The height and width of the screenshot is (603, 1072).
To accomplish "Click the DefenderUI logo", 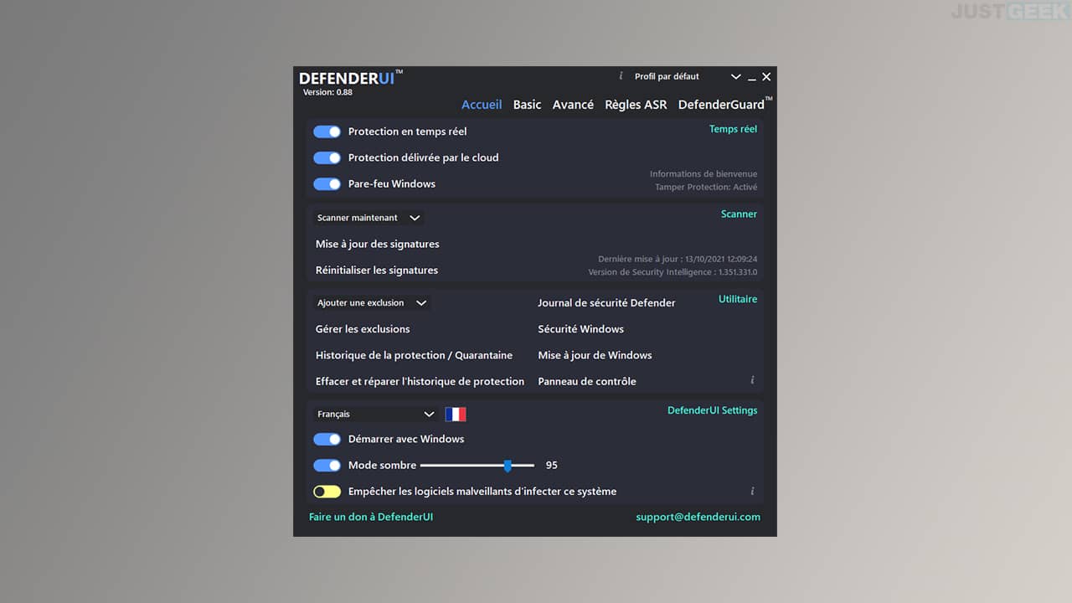I will click(351, 78).
